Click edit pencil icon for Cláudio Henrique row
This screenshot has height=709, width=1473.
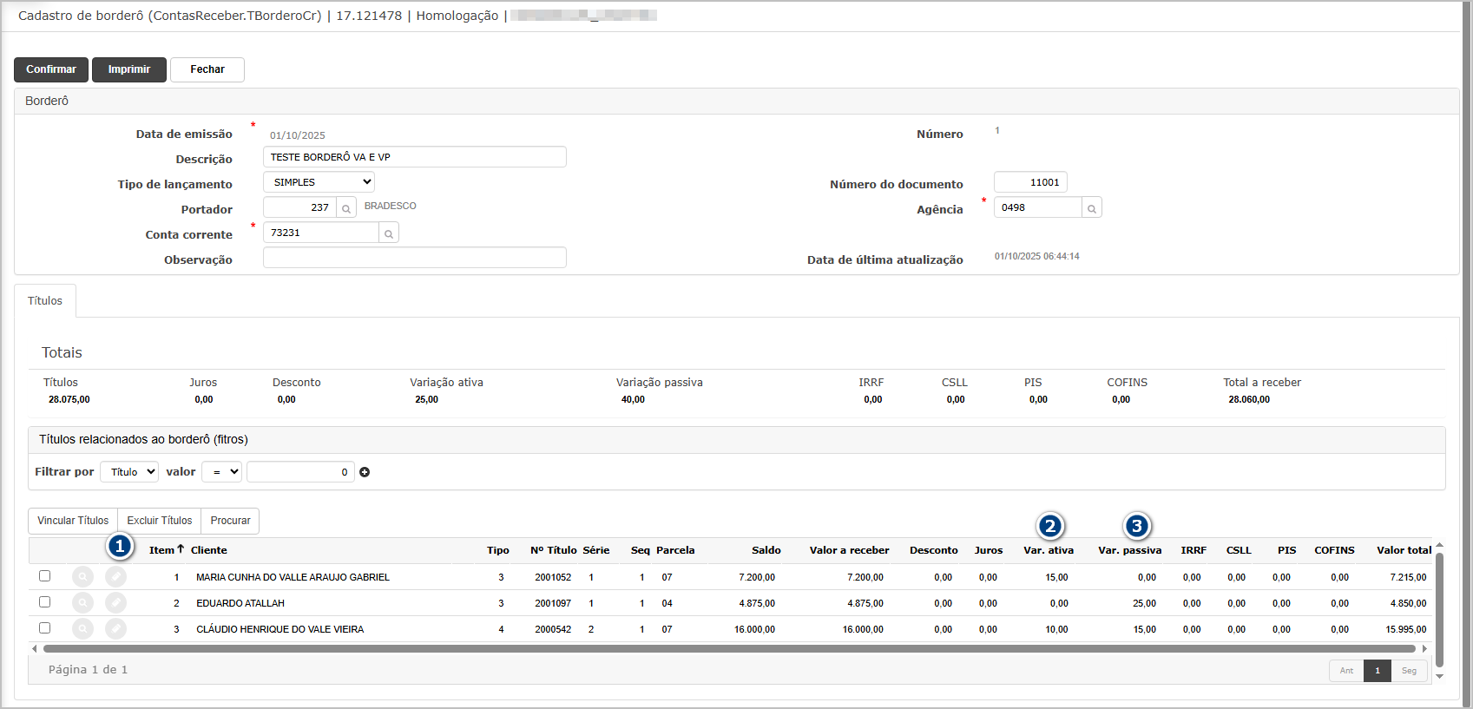[x=115, y=628]
